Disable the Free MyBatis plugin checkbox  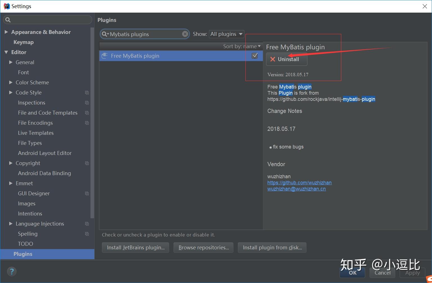[x=255, y=56]
